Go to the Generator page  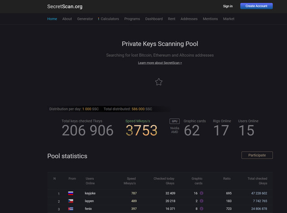pos(85,19)
